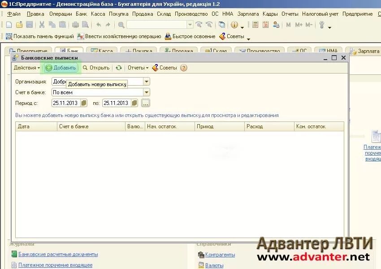Viewport: 381px width, 269px height.
Task: Click the wrench settings icon
Action: (322, 25)
